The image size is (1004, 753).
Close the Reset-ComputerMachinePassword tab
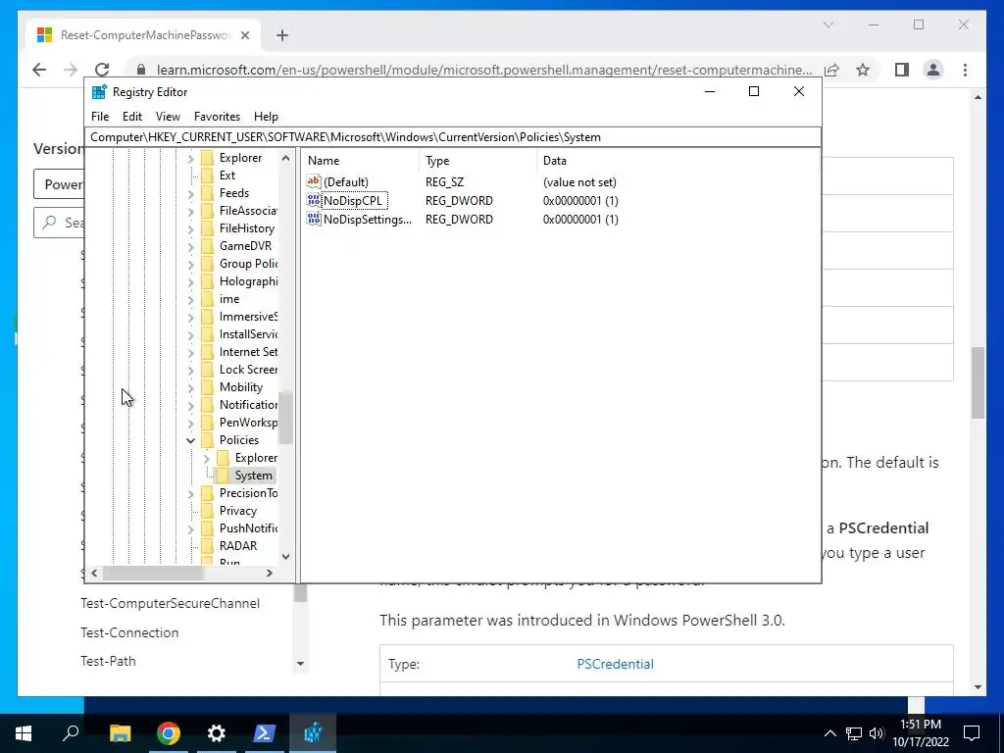pos(244,35)
